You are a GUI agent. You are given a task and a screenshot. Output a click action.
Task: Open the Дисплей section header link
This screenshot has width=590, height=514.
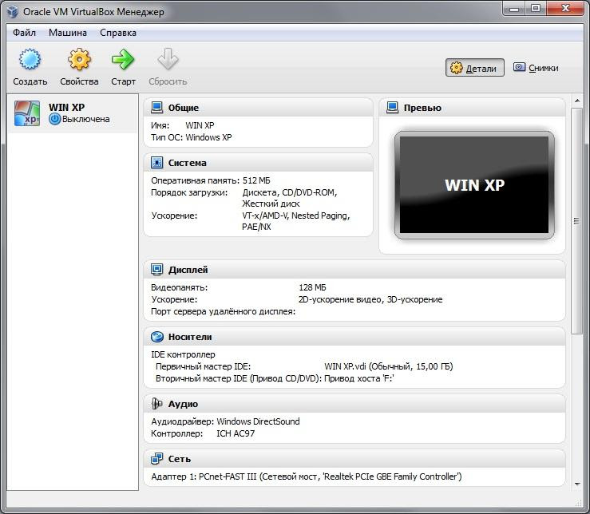188,270
